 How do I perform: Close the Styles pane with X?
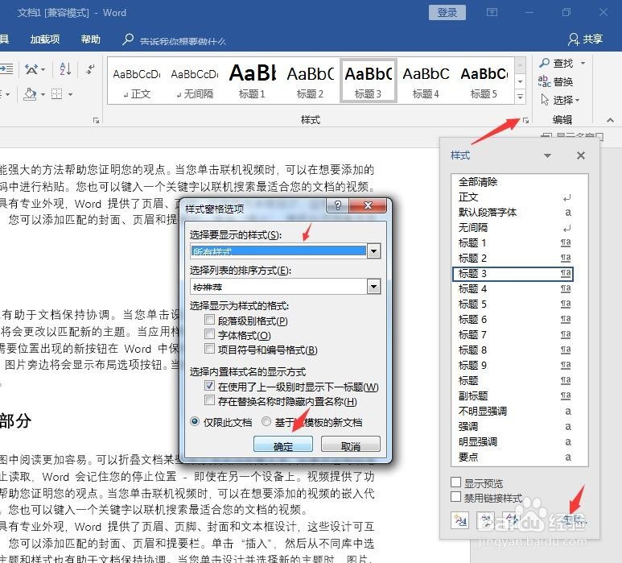pos(581,155)
